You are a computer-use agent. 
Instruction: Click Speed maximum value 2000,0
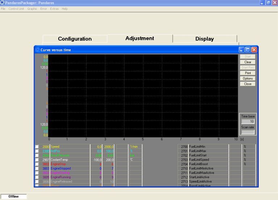(108, 147)
